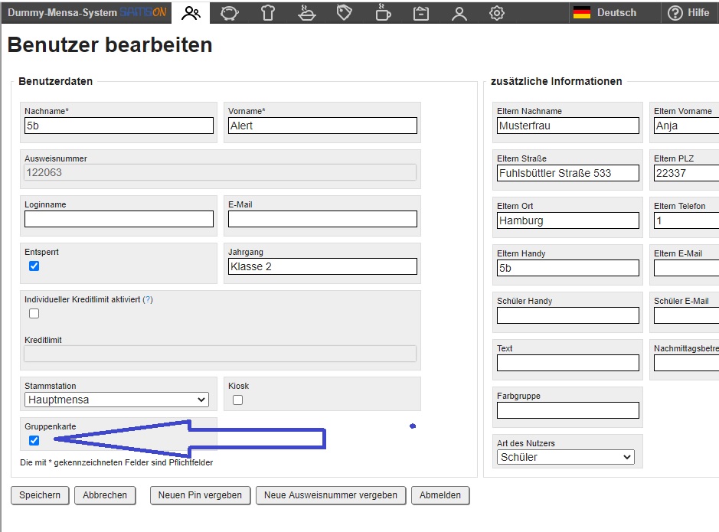Image resolution: width=719 pixels, height=532 pixels.
Task: Open the chef hat icon
Action: 268,13
